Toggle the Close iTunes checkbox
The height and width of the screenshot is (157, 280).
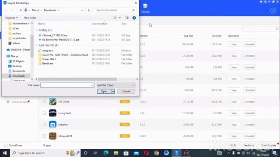(x=6, y=145)
